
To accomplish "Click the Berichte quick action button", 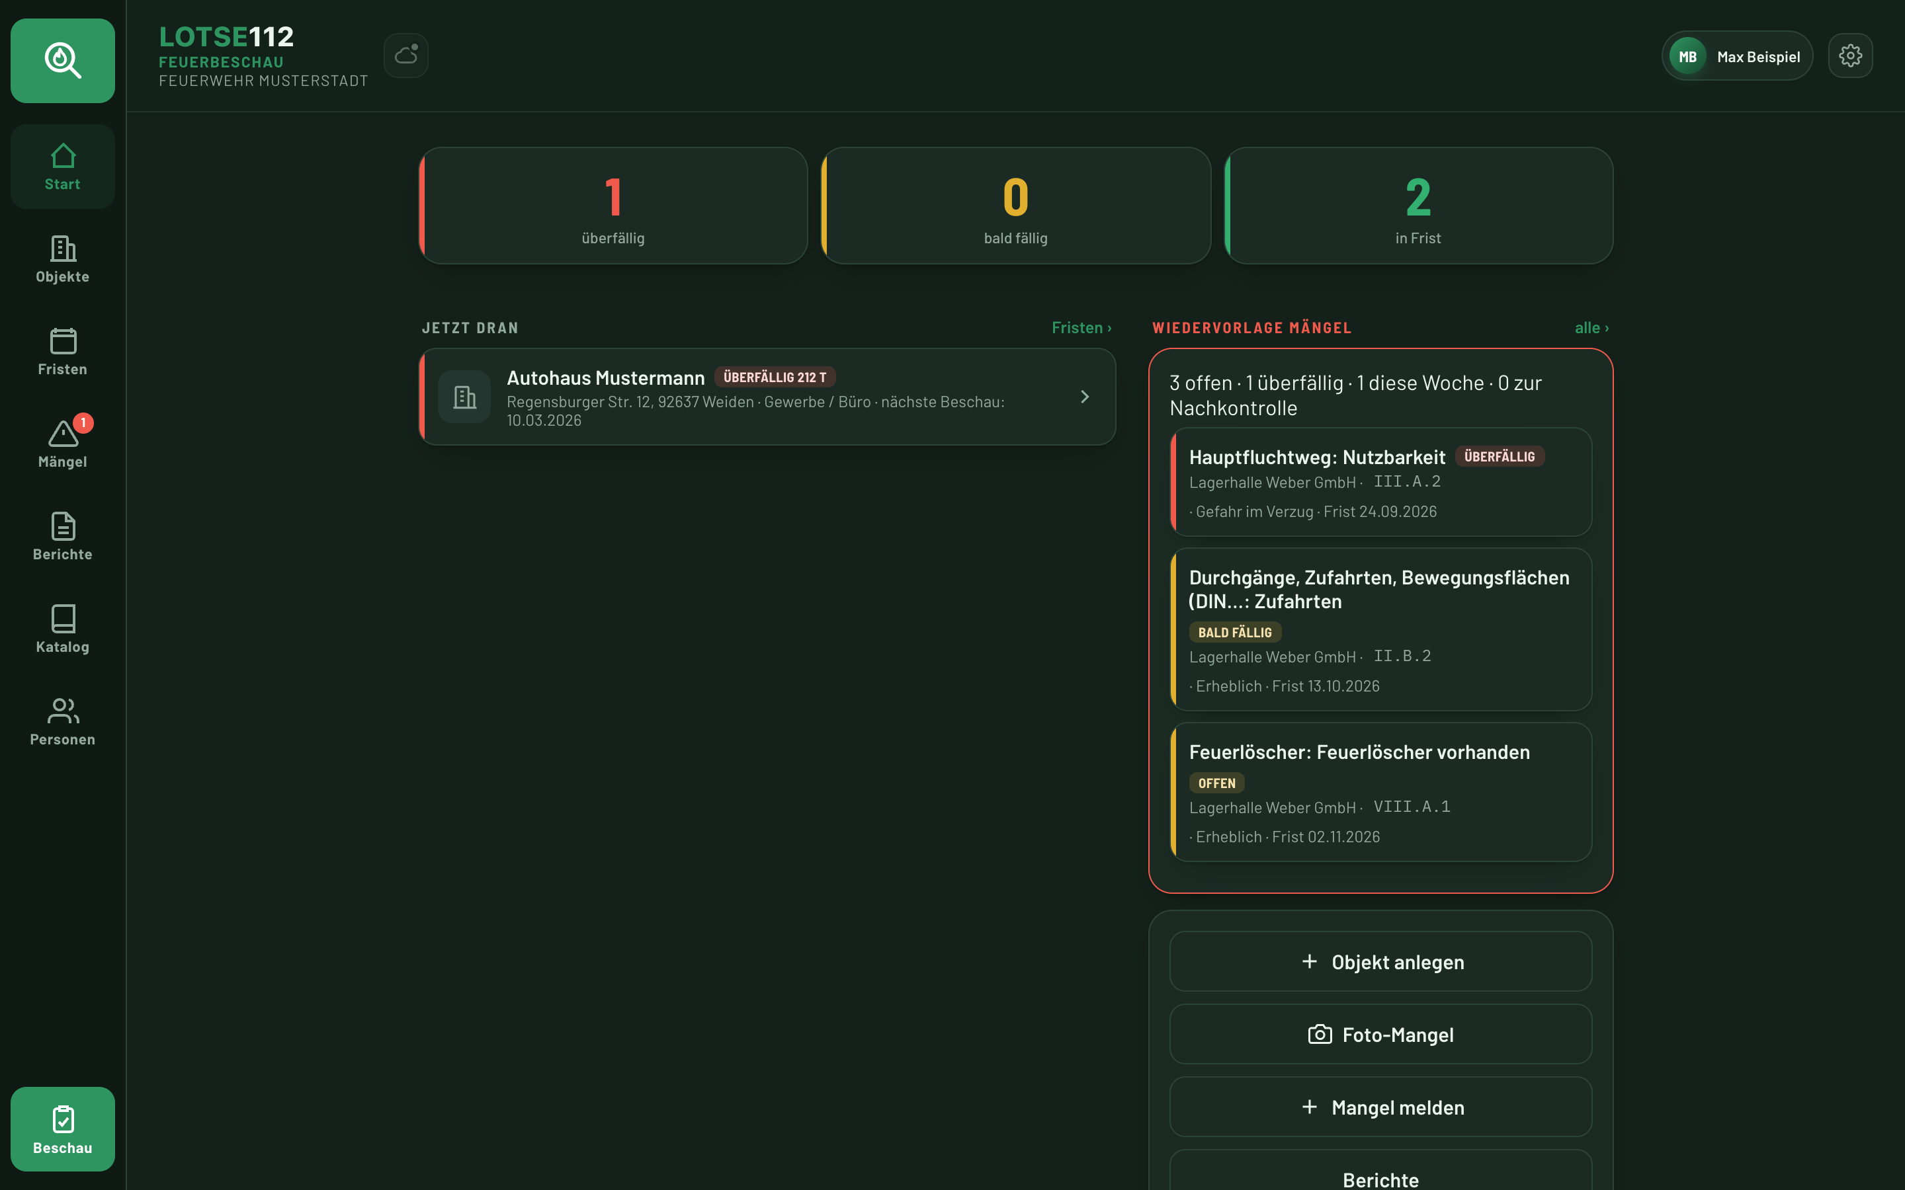I will (x=1380, y=1171).
